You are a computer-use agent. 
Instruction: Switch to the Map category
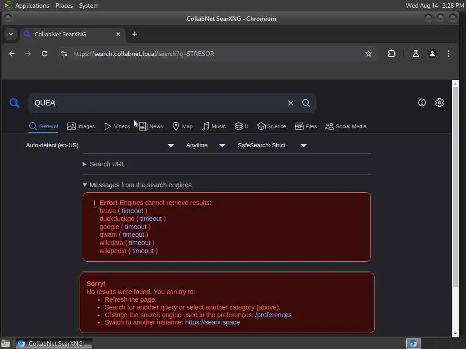tap(182, 126)
